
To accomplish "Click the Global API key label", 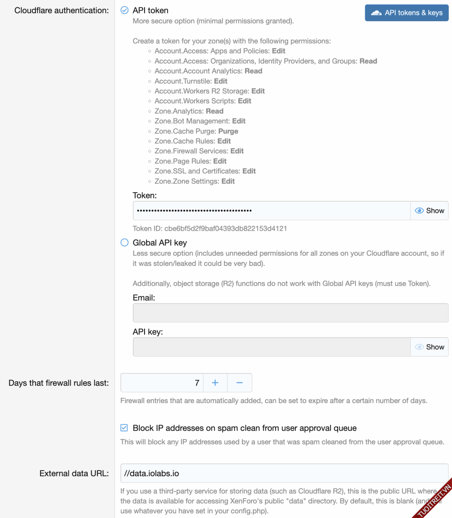I will (x=160, y=243).
